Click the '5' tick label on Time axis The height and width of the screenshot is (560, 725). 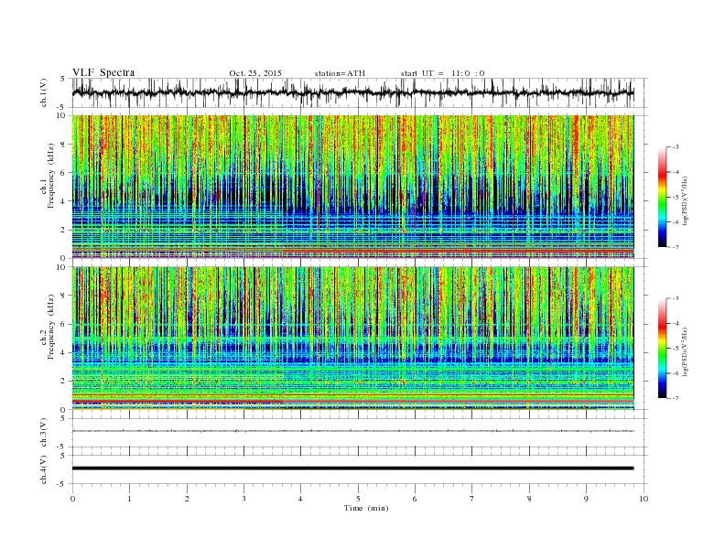(358, 499)
